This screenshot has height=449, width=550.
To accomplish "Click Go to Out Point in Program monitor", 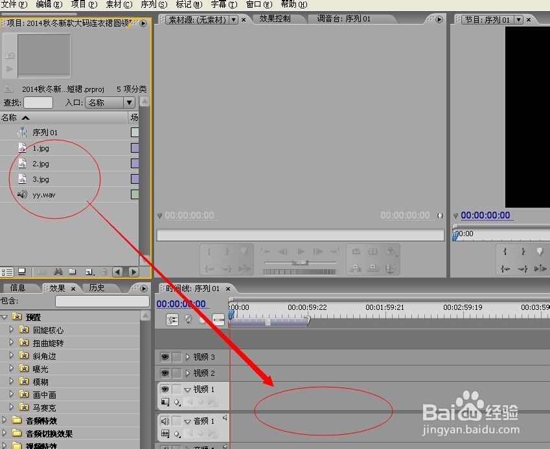I will pyautogui.click(x=523, y=268).
